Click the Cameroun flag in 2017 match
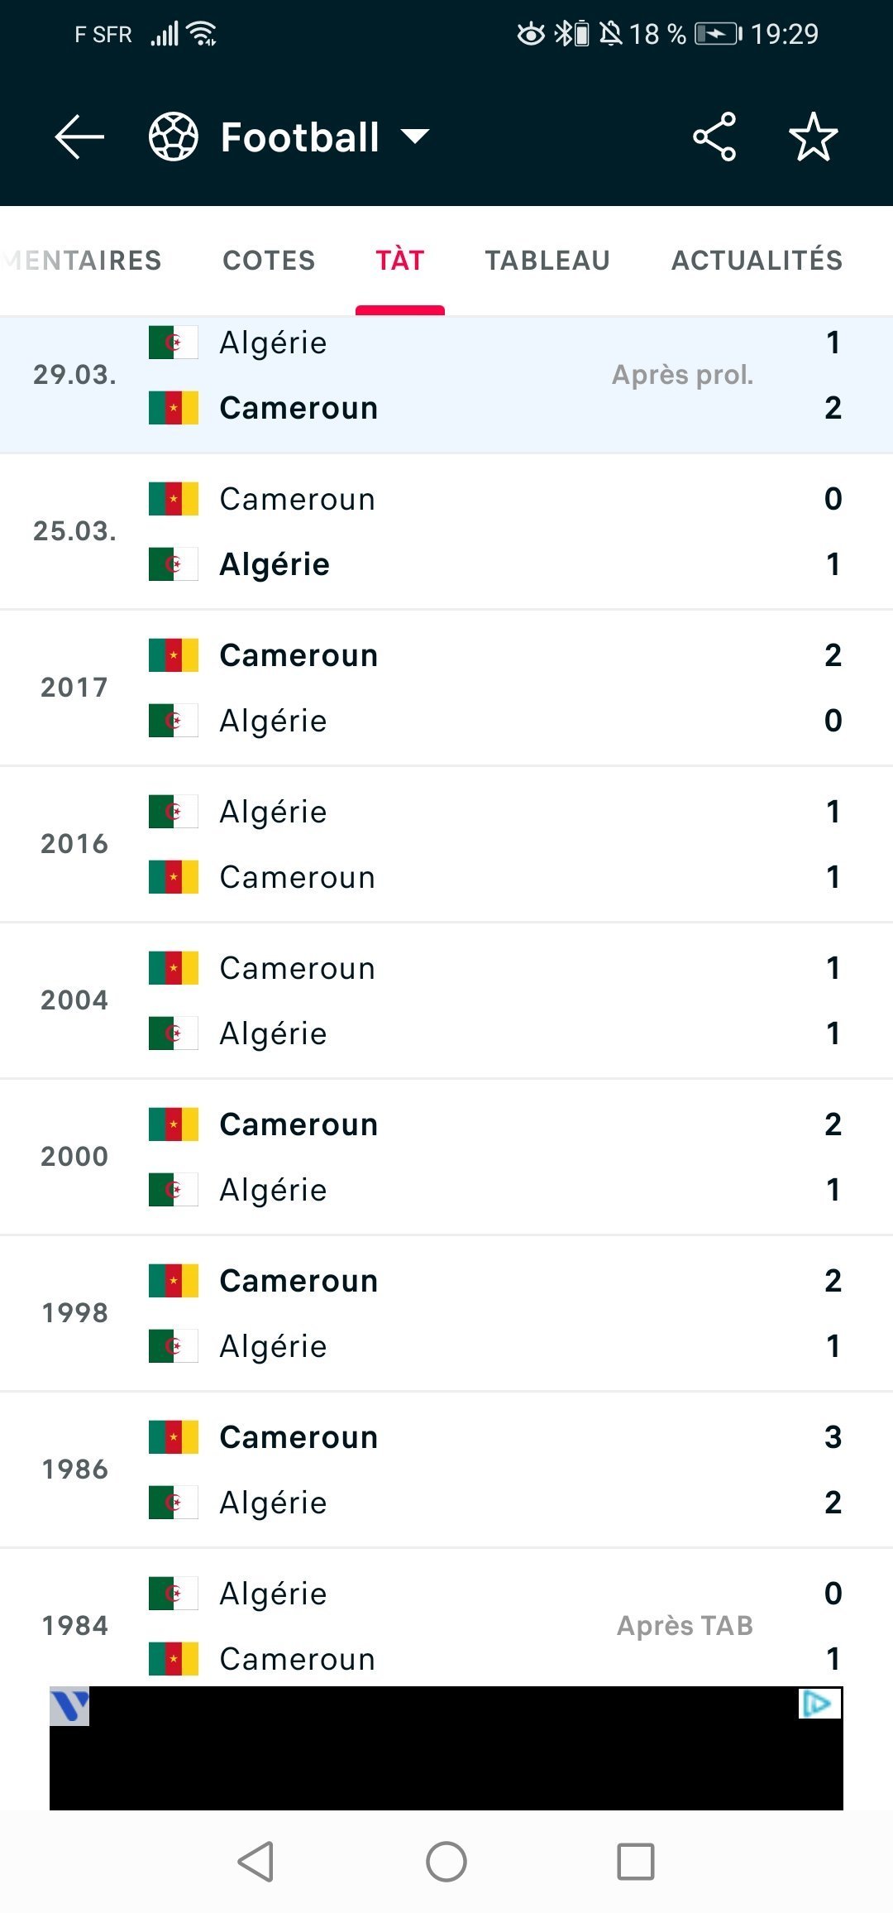This screenshot has height=1913, width=893. click(x=174, y=655)
